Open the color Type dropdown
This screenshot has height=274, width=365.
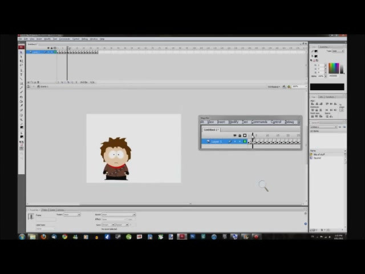click(338, 51)
